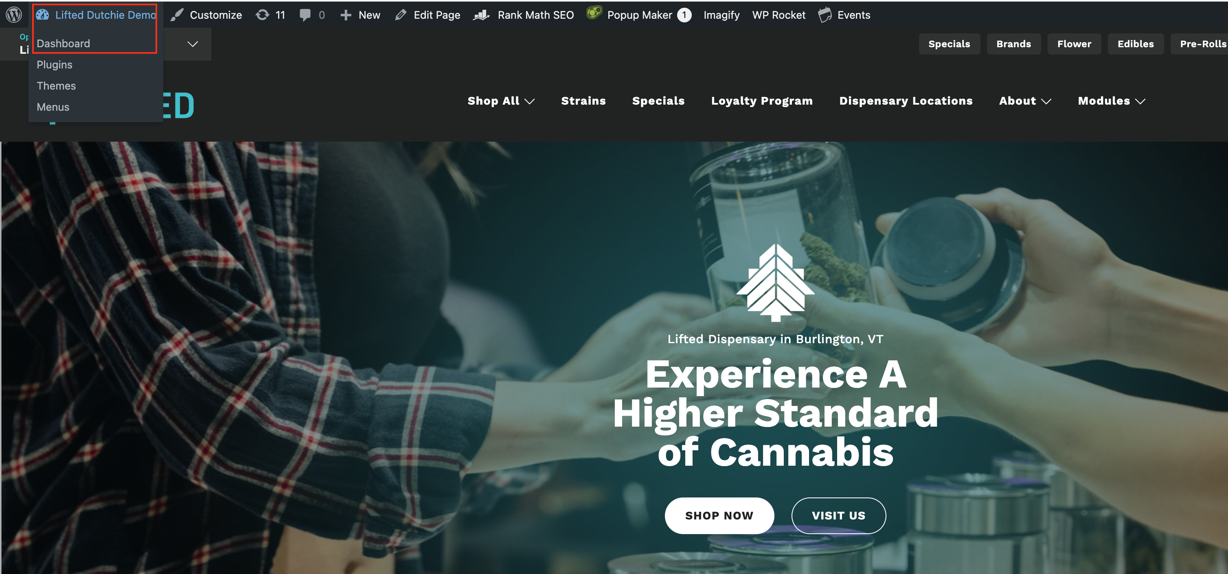Open the Loyalty Program nav link
The image size is (1228, 574).
[x=762, y=101]
